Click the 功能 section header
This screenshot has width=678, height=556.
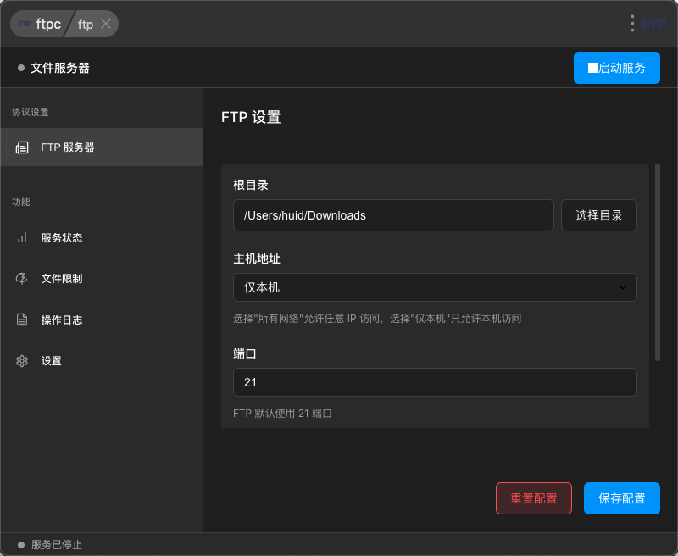21,202
